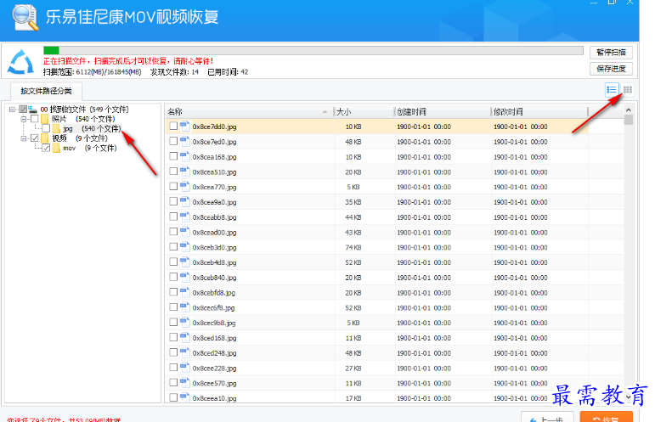655x422 pixels.
Task: Check the box for 0x8ce7ed0.jpg
Action: click(173, 141)
